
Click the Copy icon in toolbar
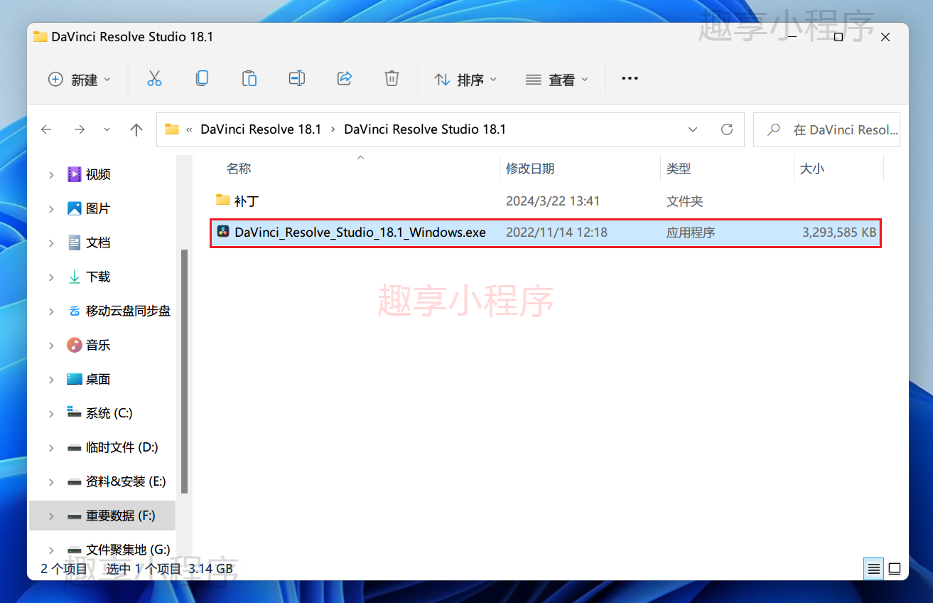click(202, 79)
